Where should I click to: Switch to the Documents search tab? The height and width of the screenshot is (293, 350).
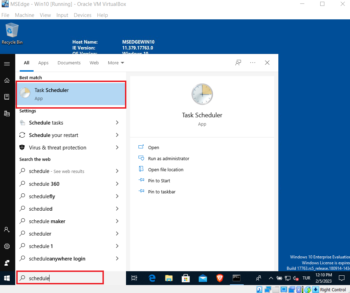coord(69,63)
